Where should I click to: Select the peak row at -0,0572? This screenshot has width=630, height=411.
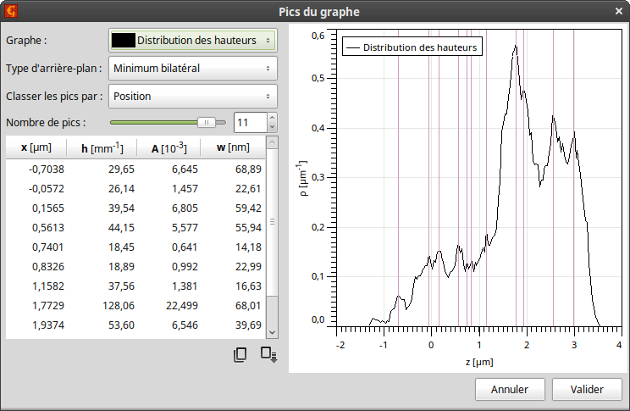[135, 189]
